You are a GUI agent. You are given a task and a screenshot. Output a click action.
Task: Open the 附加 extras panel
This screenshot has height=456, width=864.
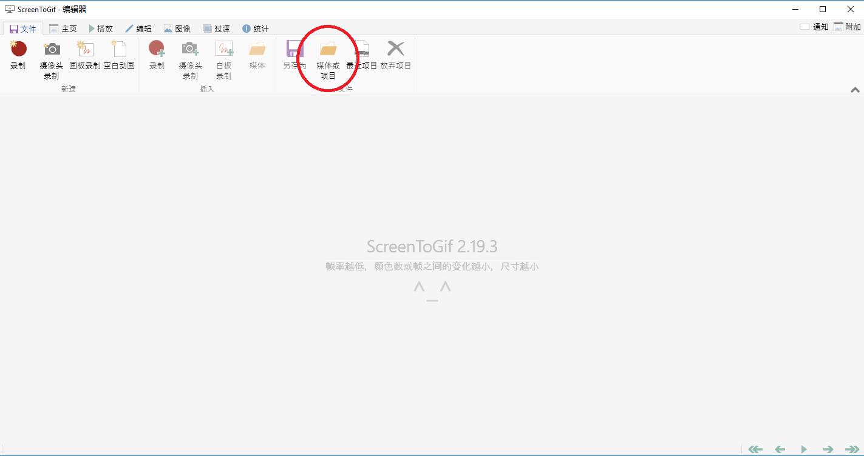[848, 27]
